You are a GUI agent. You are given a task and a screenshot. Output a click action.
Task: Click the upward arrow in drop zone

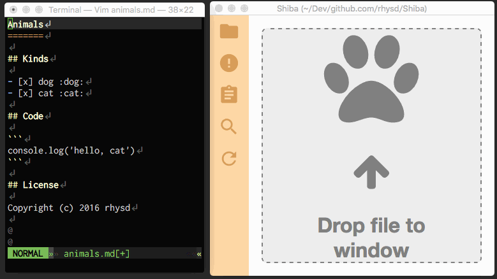[x=371, y=172]
